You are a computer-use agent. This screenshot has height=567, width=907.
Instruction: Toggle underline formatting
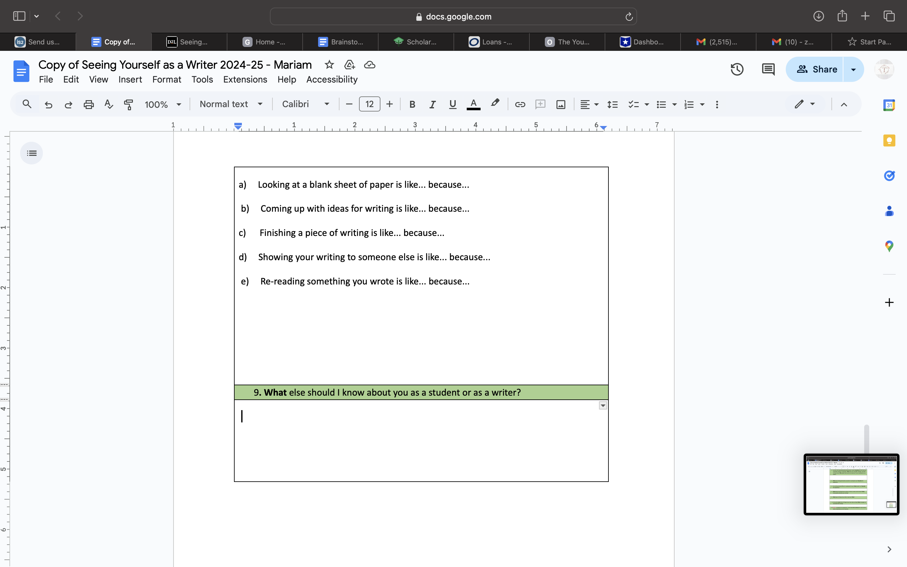pos(452,104)
